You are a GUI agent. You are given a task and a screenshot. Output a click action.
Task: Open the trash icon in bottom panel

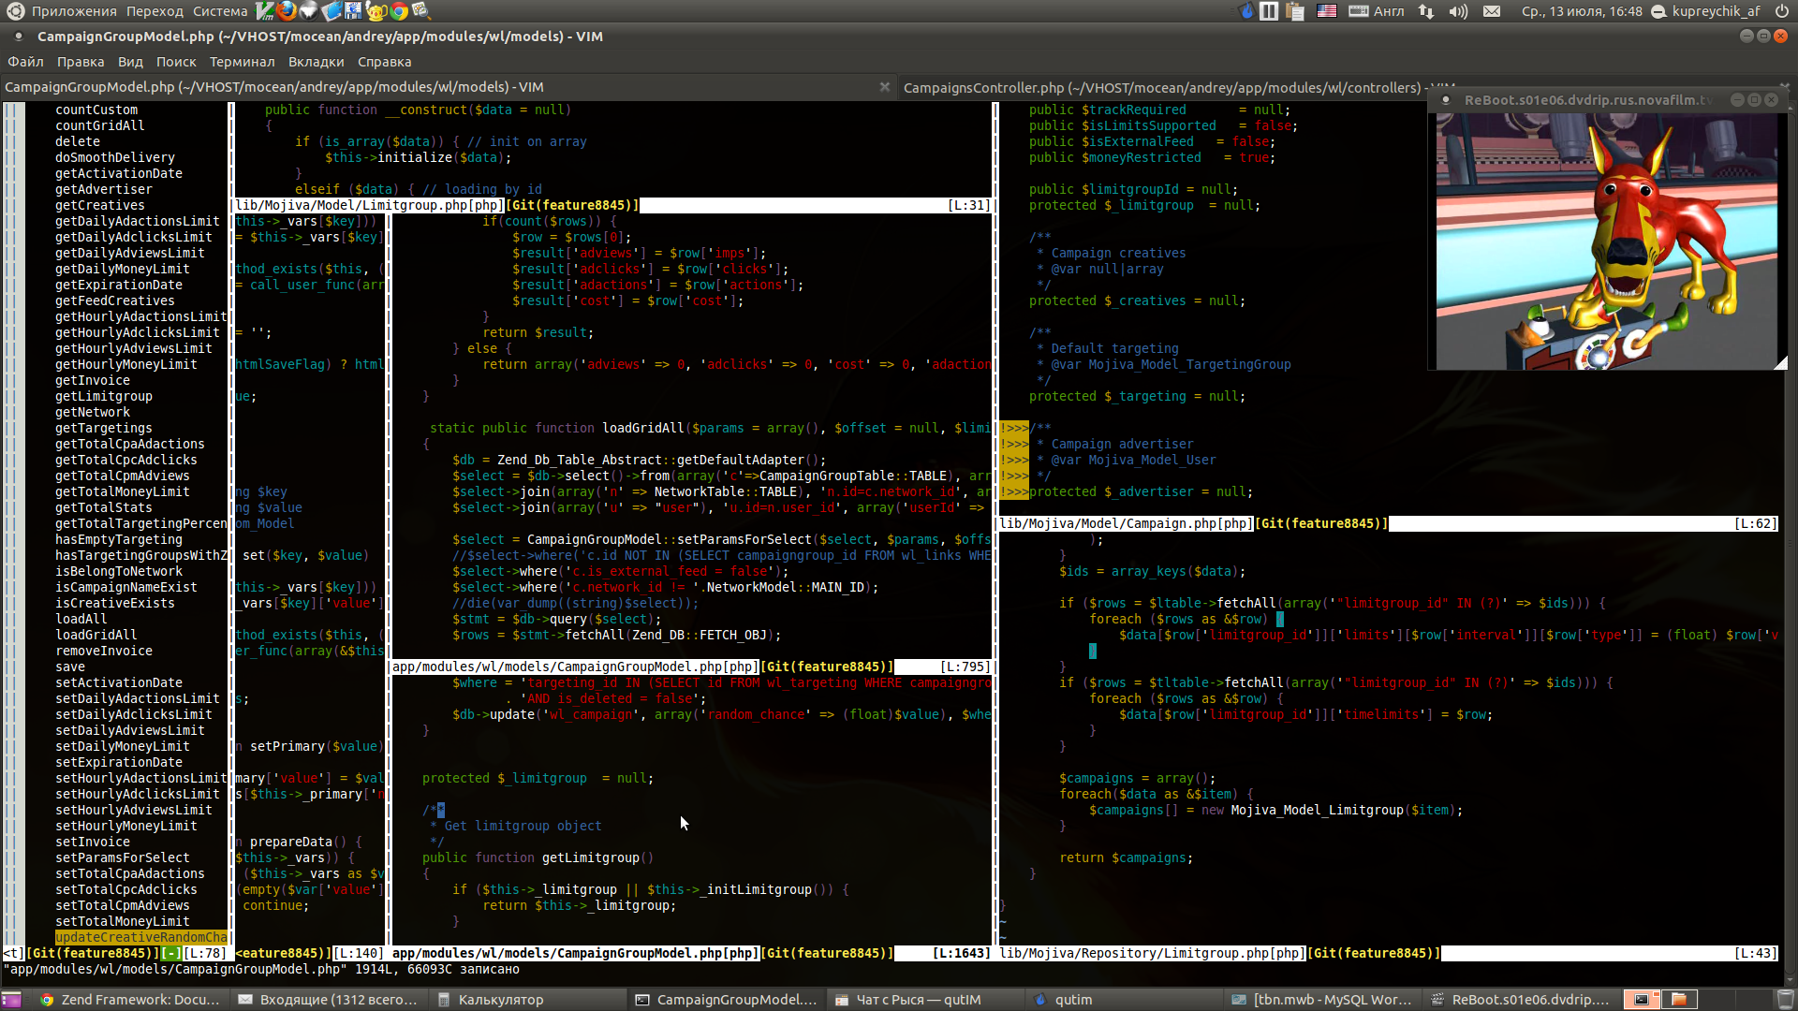(1786, 1000)
